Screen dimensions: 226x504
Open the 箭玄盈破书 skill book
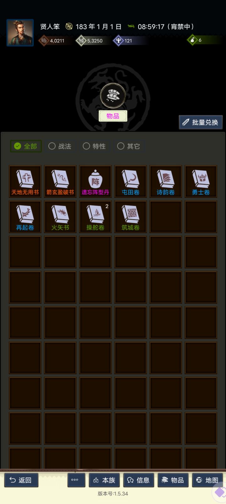click(60, 181)
